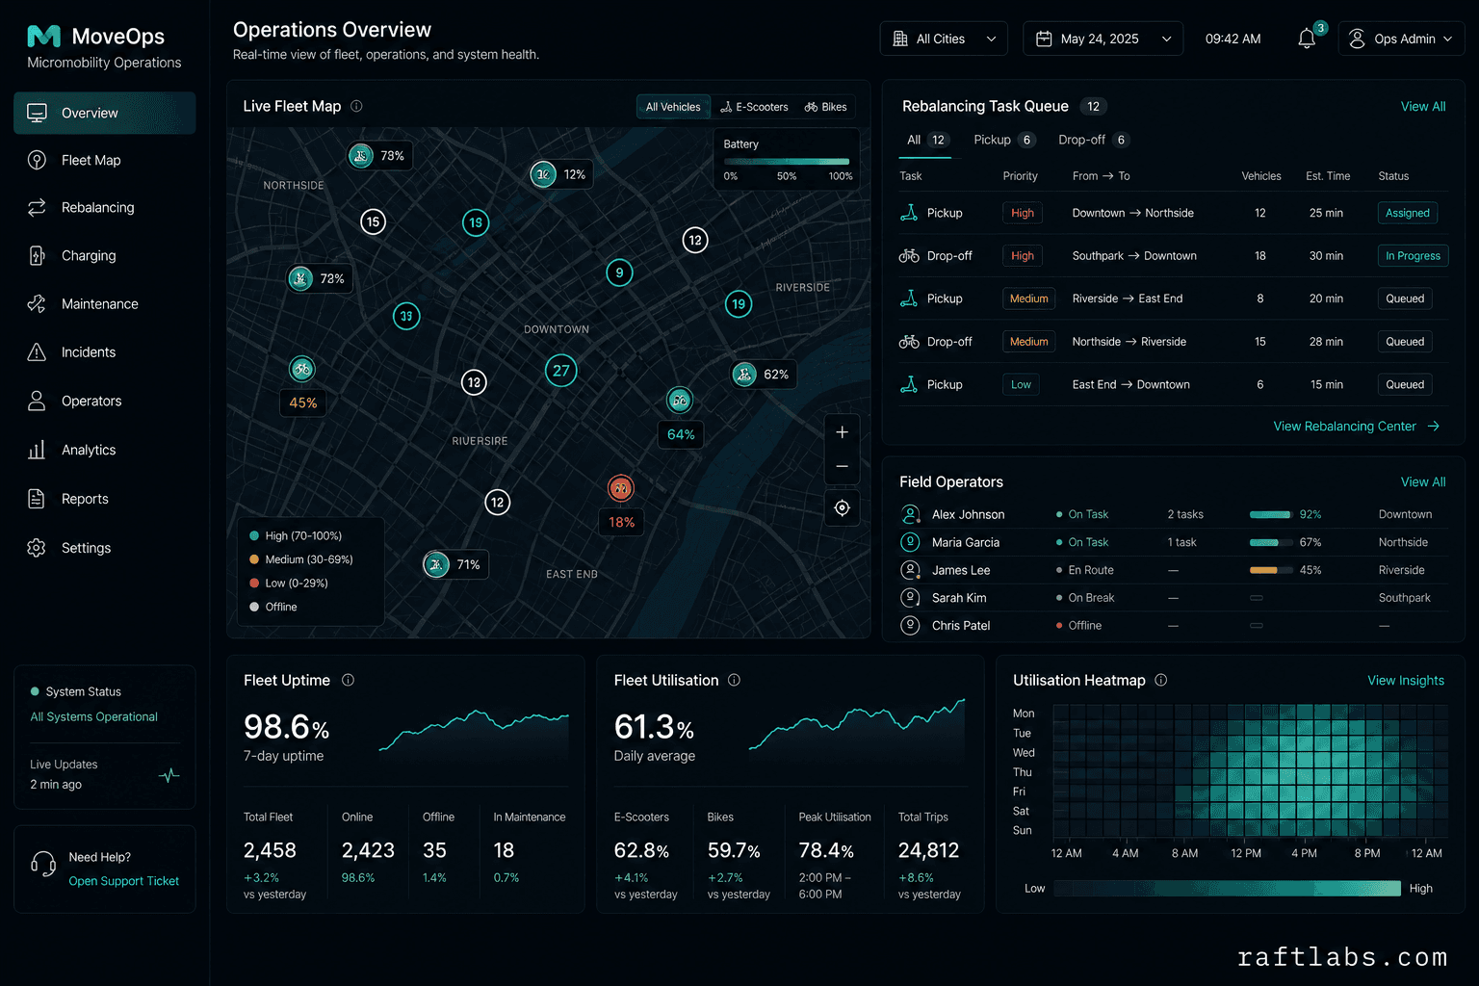Open Rebalancing in the sidebar
Image resolution: width=1479 pixels, height=986 pixels.
(x=105, y=207)
